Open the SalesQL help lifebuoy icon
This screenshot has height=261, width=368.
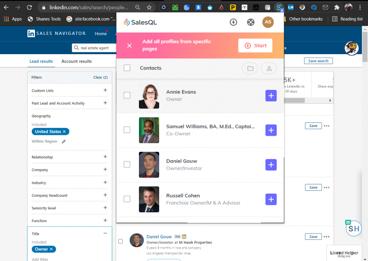coord(251,22)
